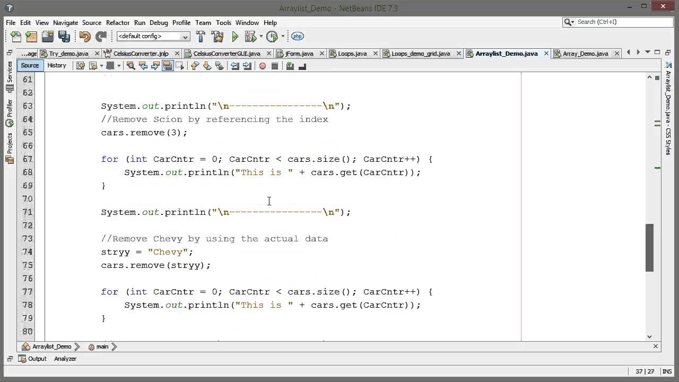Click Shift Line Left icon
Viewport: 679px width, 382px height.
point(234,66)
